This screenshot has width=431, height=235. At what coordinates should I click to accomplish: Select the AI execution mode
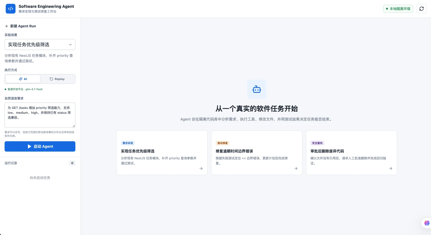(23, 79)
